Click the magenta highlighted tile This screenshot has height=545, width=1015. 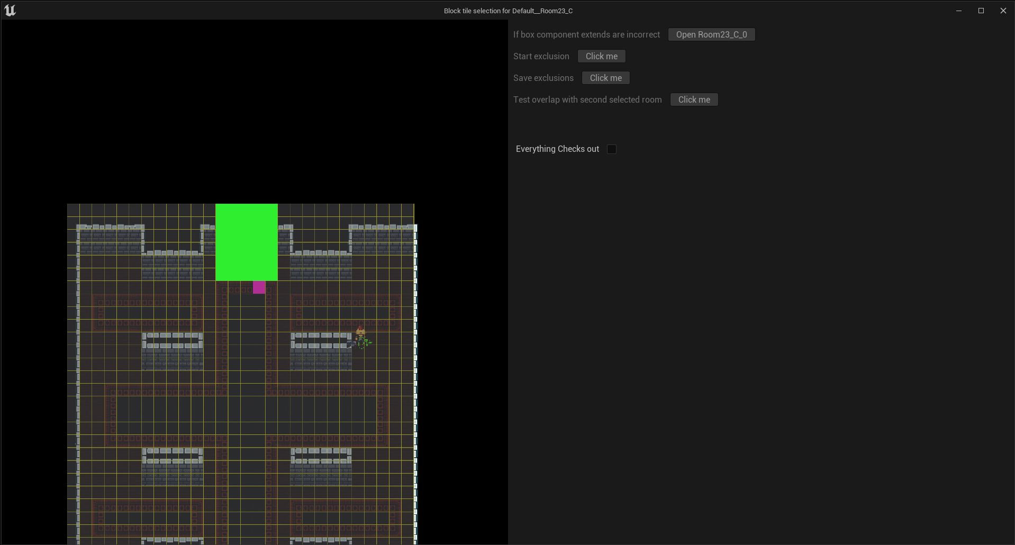pos(259,287)
